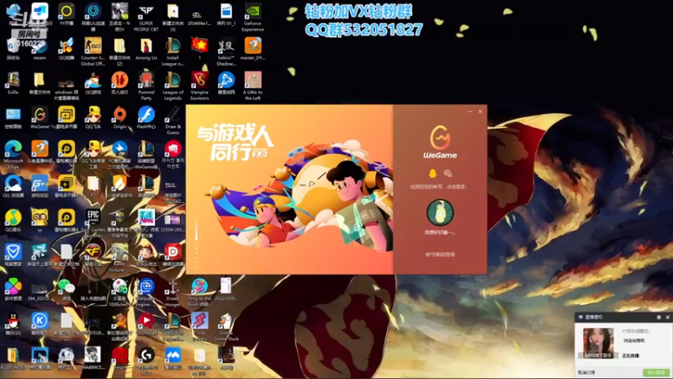Open the CrossFire CF desktop icon
The image size is (673, 379).
click(93, 255)
